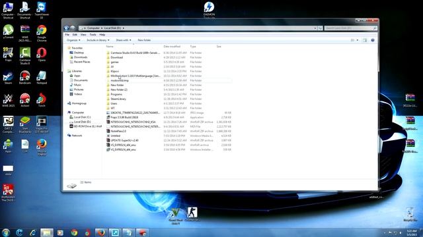
Task: Click the Internet Explorer taskbar icon
Action: tap(33, 232)
